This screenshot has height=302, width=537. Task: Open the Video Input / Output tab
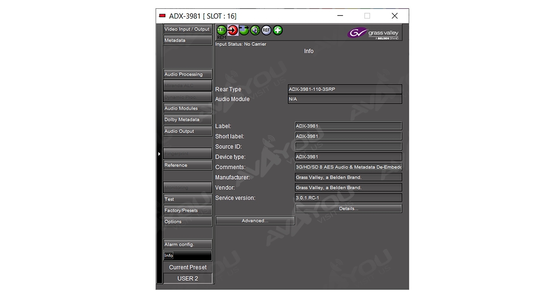tap(187, 29)
